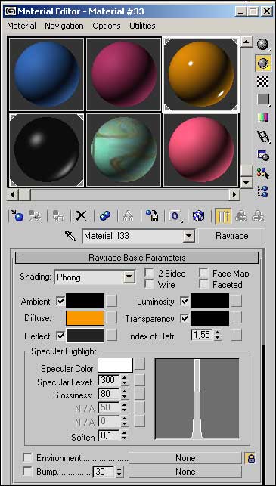Toggle the checkered Background icon

pos(262,81)
